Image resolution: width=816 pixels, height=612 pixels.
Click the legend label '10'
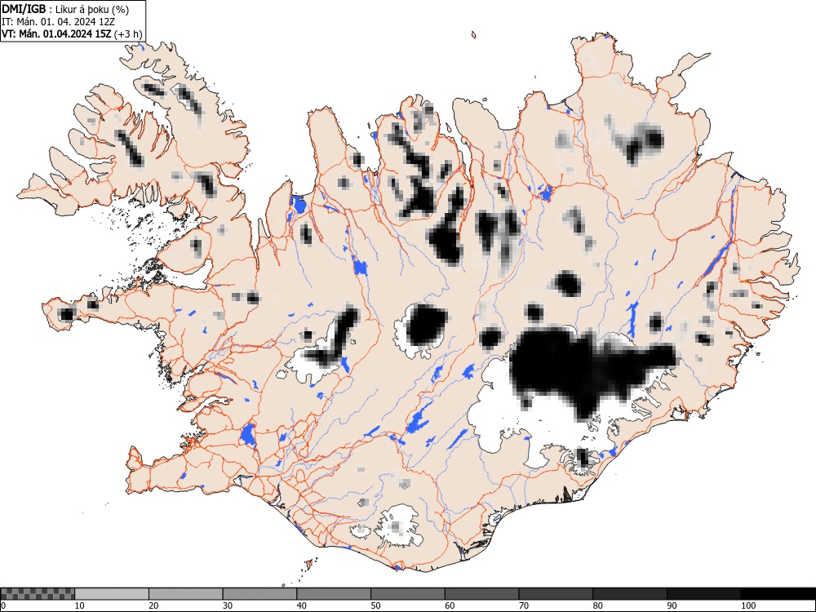[80, 605]
